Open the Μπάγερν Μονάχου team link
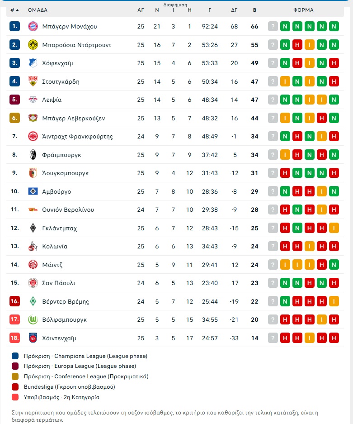This screenshot has width=353, height=424. [70, 26]
